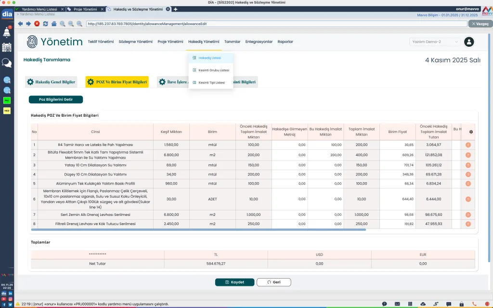Select Hakediş Listesi from the dropdown menu

click(209, 58)
